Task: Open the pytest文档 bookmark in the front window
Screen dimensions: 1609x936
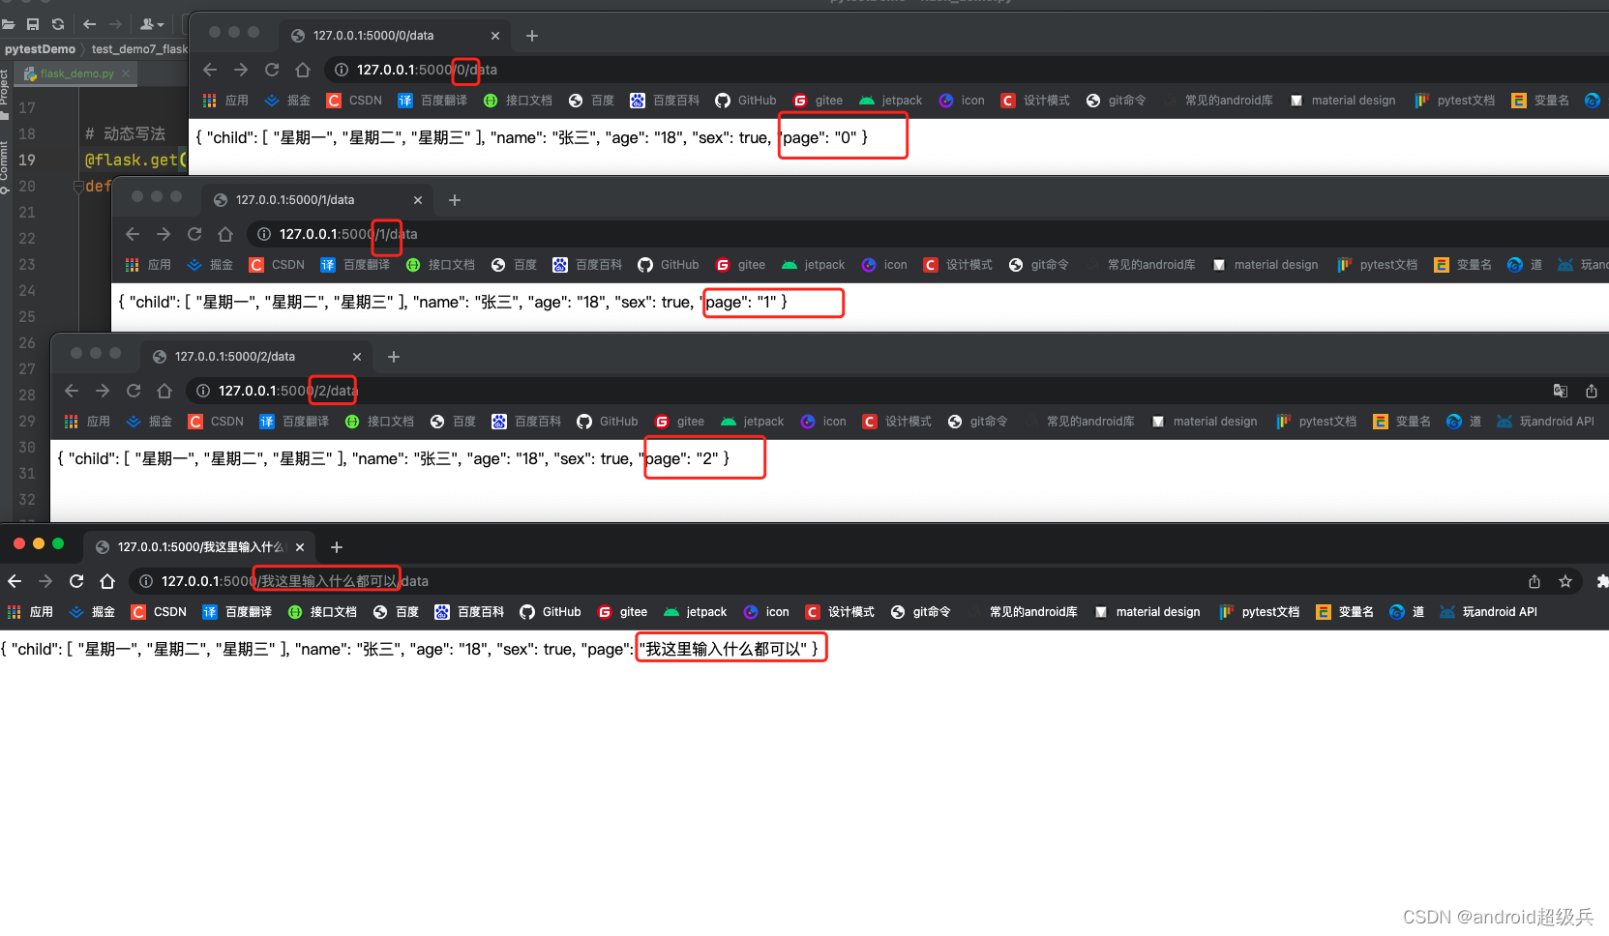Action: pos(1260,612)
